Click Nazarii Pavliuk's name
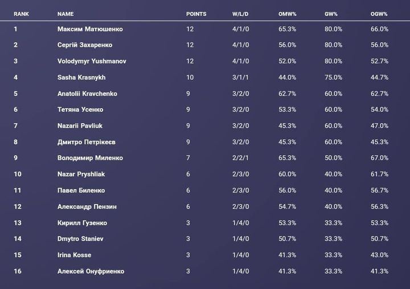This screenshot has width=410, height=289. pos(80,125)
